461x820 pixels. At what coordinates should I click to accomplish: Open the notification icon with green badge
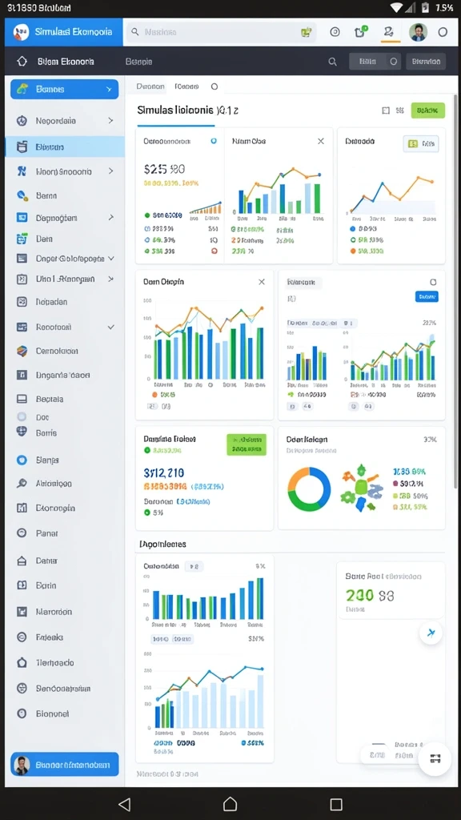point(360,32)
